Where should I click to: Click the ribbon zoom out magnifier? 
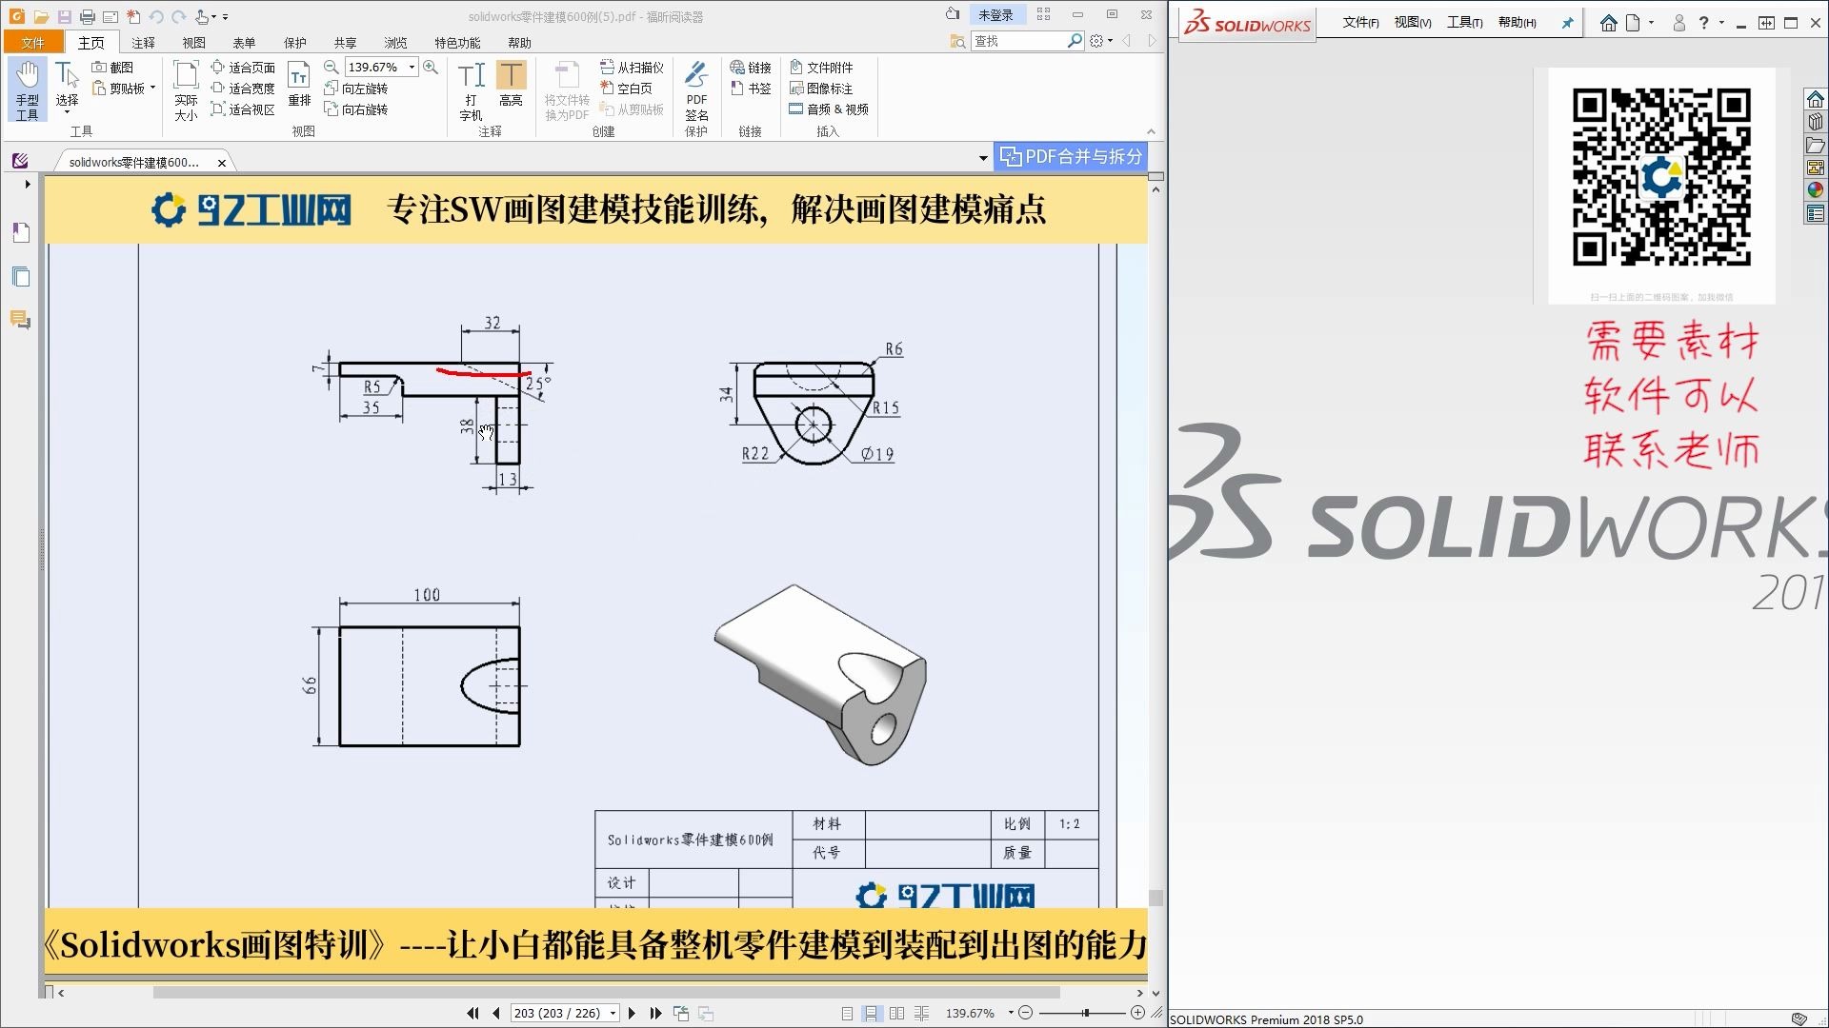331,67
